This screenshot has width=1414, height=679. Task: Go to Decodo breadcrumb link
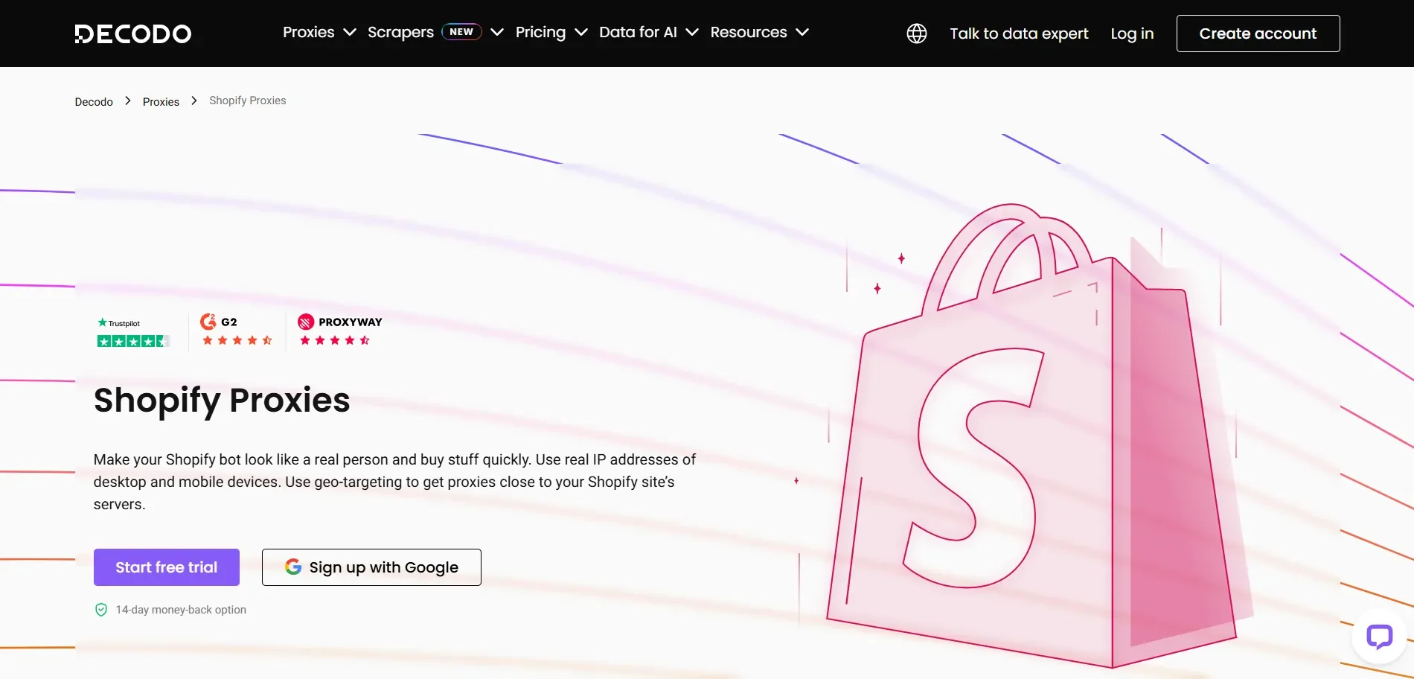[x=94, y=102]
